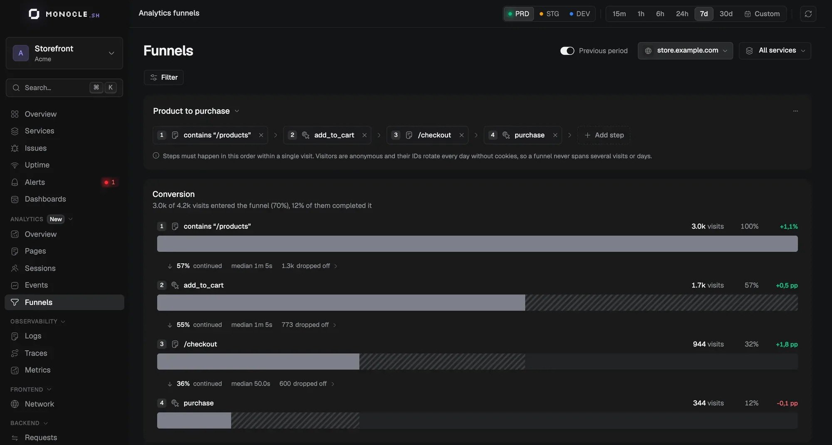Open Services in the sidebar

pyautogui.click(x=64, y=131)
